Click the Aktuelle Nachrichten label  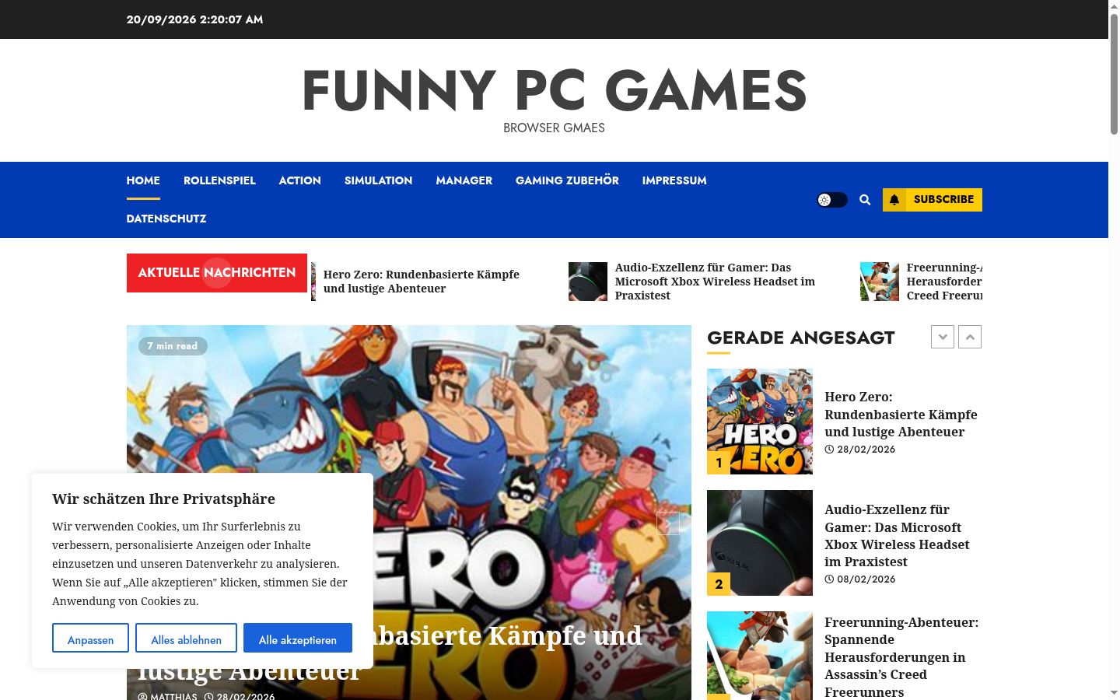[217, 273]
